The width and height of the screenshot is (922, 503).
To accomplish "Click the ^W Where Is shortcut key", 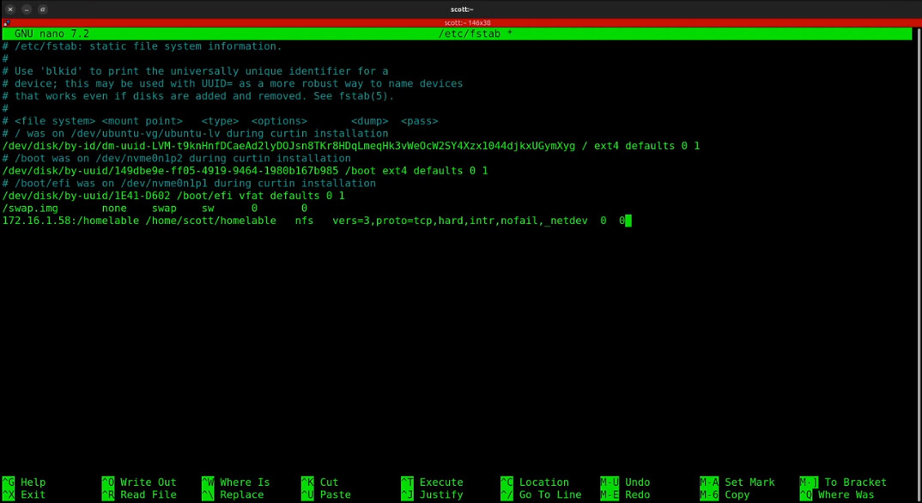I will (208, 482).
